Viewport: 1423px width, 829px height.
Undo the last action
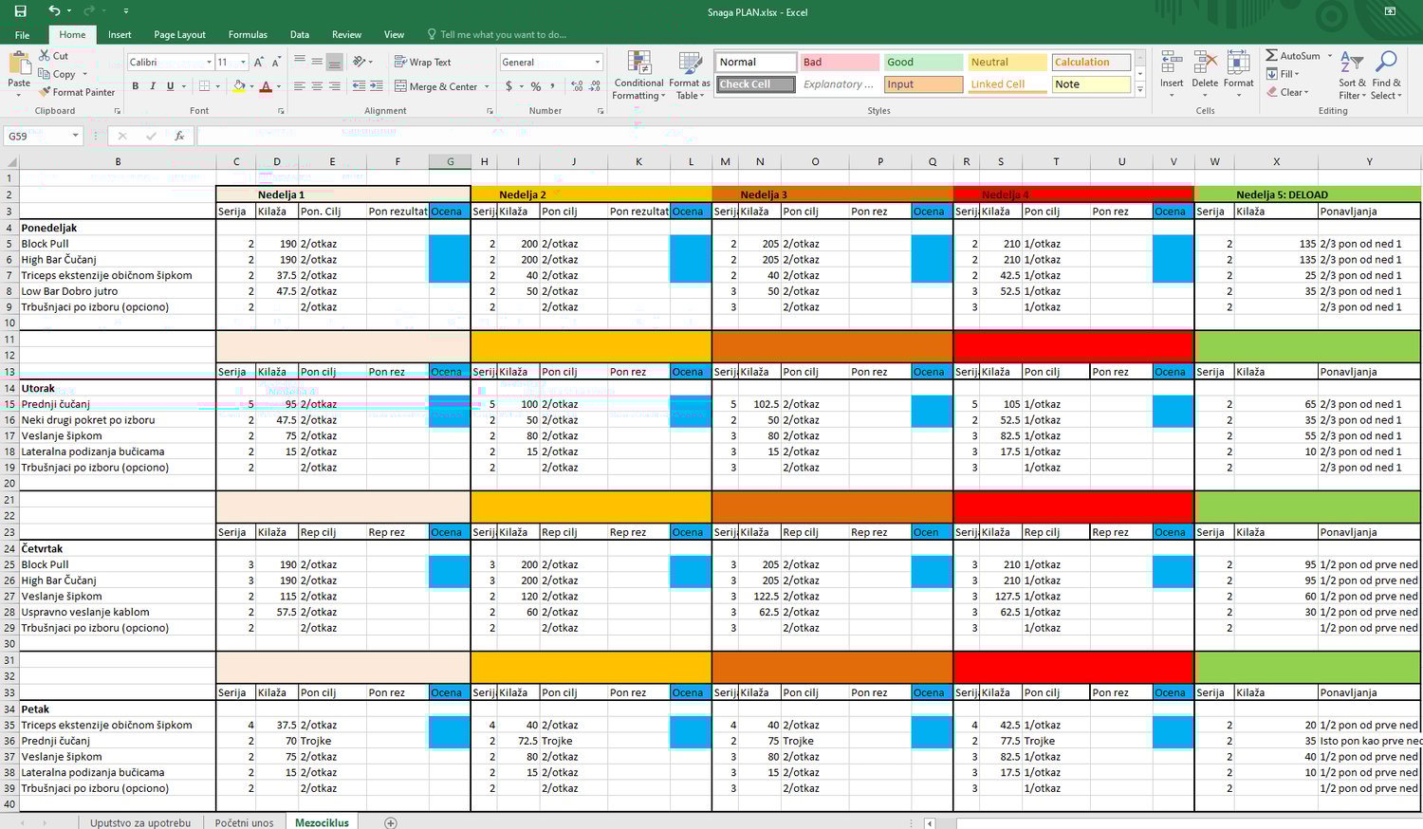tap(54, 11)
